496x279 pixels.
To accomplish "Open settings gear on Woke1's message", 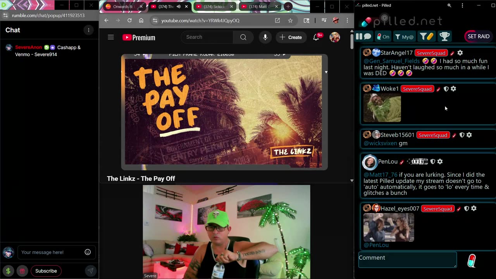I will pos(453,89).
